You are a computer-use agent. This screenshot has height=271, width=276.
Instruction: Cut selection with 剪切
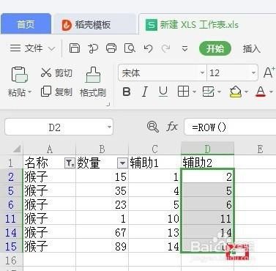coord(56,73)
